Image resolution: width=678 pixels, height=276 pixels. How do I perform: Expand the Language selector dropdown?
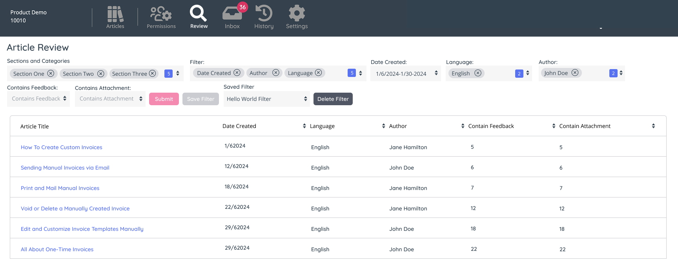(x=528, y=73)
